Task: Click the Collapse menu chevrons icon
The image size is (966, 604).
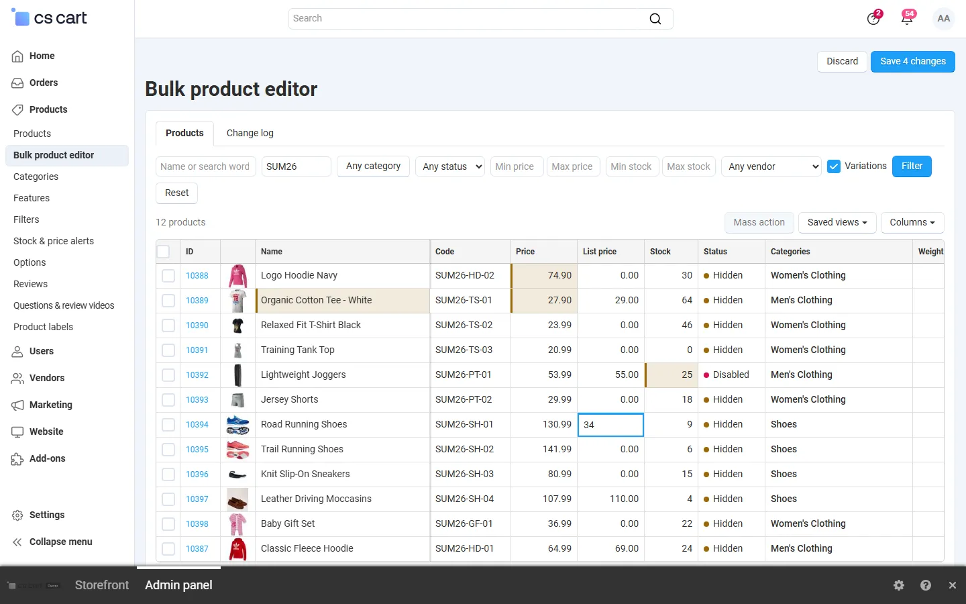Action: click(x=17, y=542)
